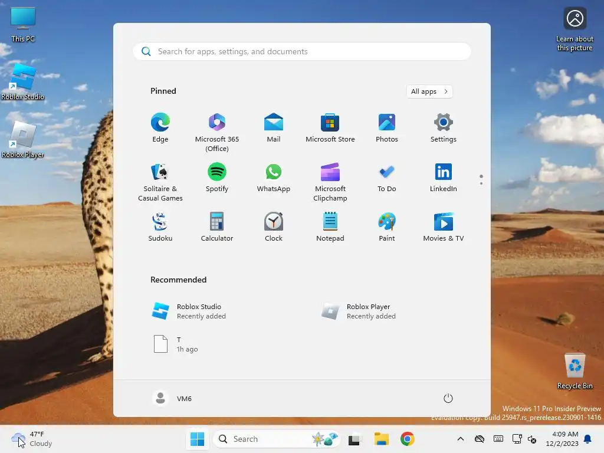Select Roblox Player desktop shortcut

click(23, 140)
